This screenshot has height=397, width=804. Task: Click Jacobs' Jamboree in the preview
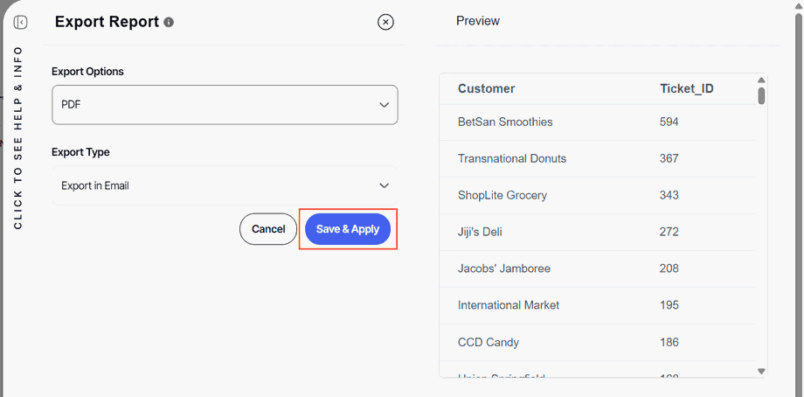tap(504, 268)
